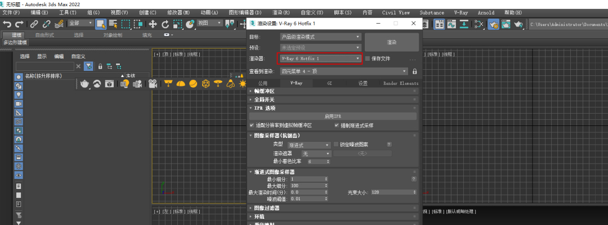Select the 自由形式 ribbon tab

[x=44, y=35]
